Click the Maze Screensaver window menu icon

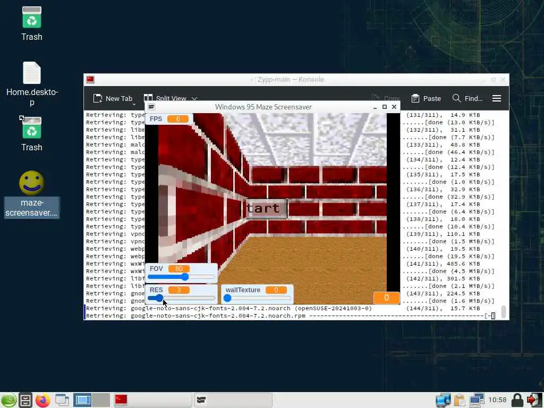pyautogui.click(x=151, y=107)
